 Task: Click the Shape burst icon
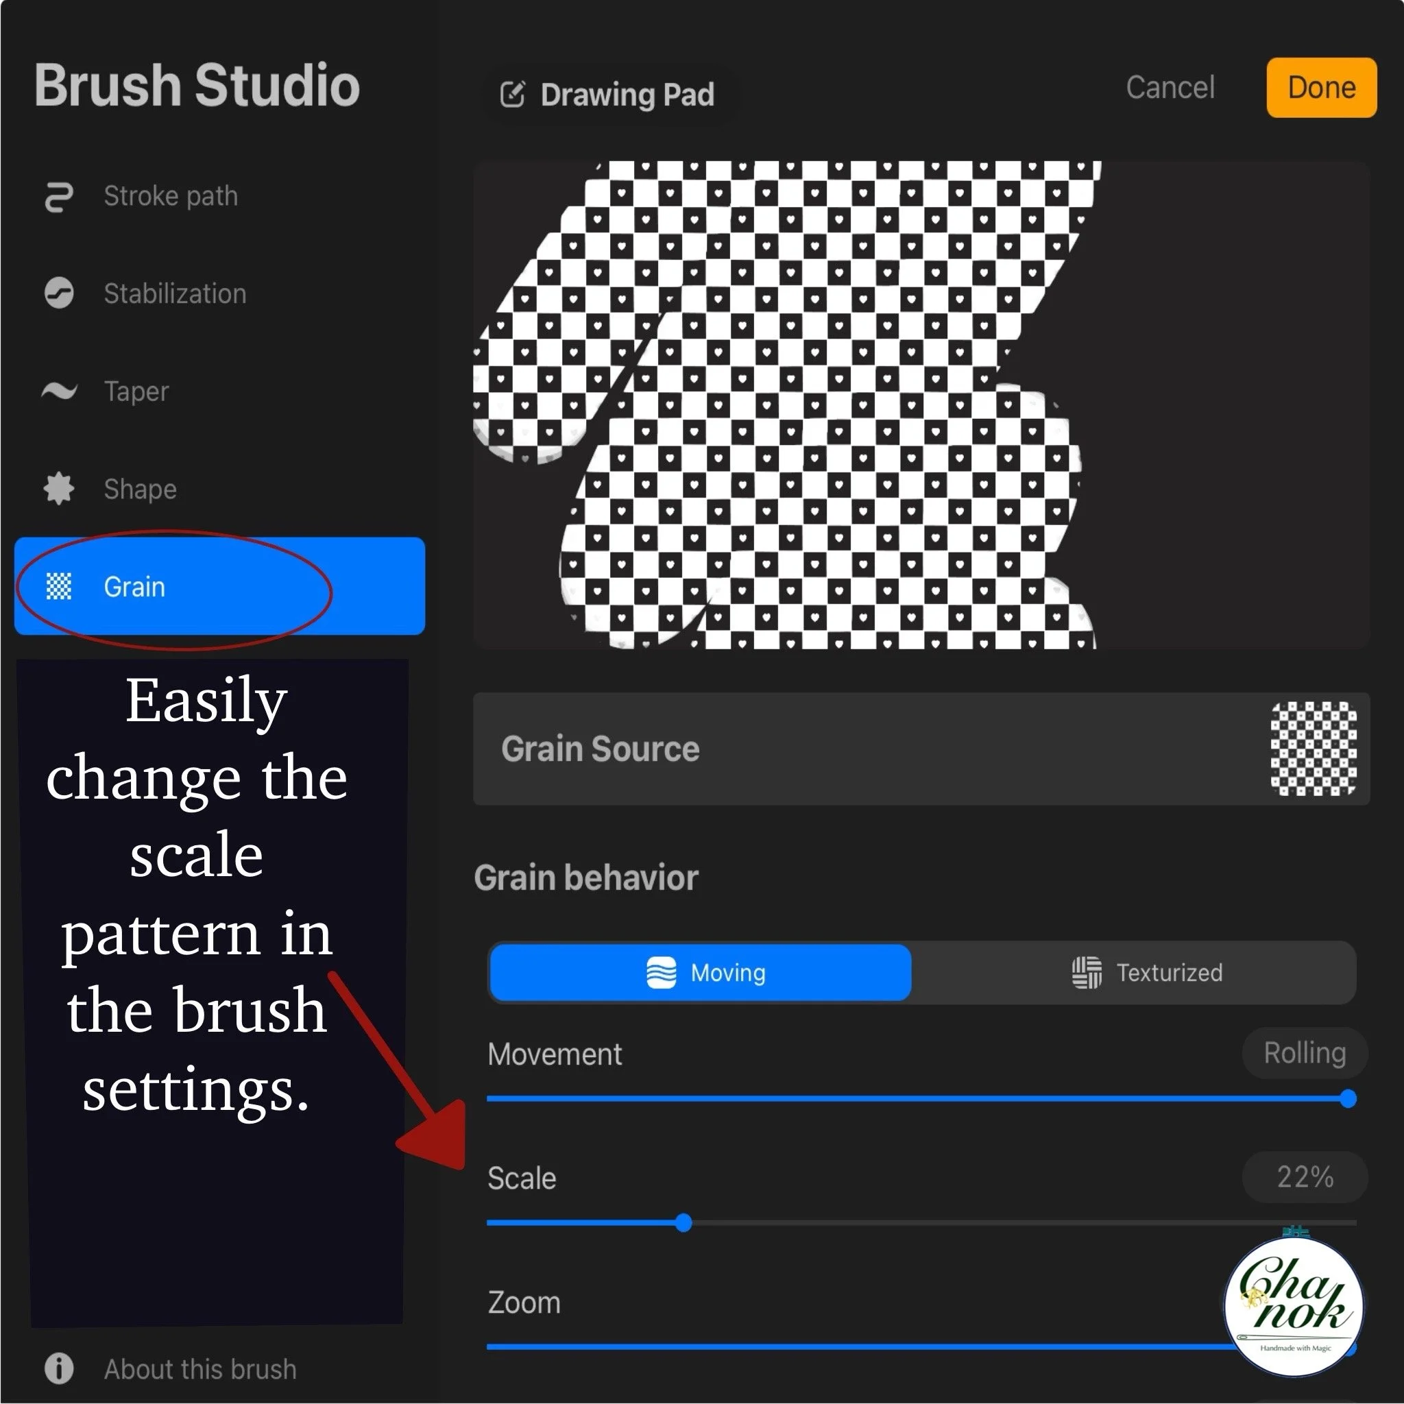59,488
